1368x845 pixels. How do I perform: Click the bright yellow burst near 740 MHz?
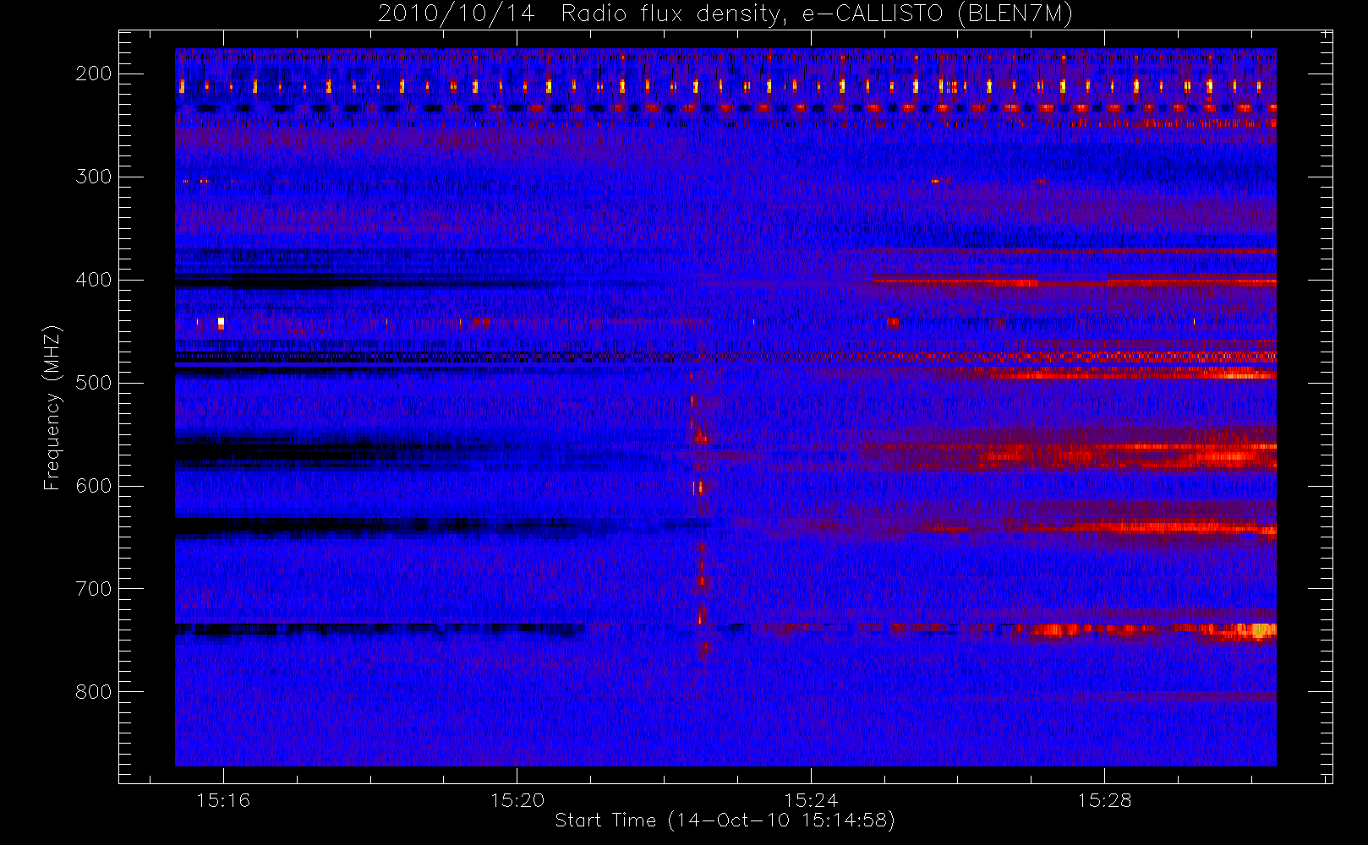pyautogui.click(x=1261, y=630)
